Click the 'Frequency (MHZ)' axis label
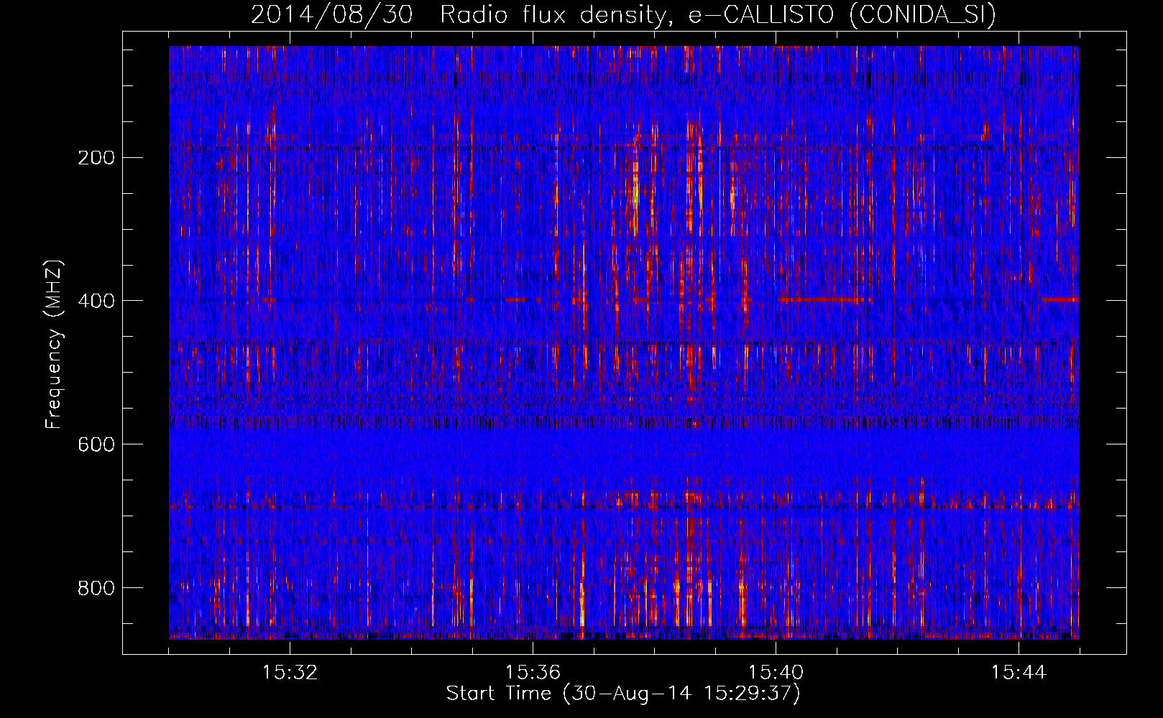Image resolution: width=1163 pixels, height=718 pixels. click(54, 345)
